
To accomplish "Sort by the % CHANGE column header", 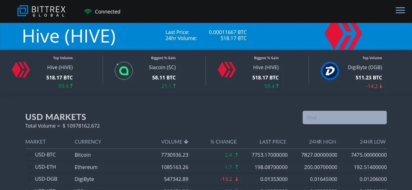I will (x=223, y=142).
